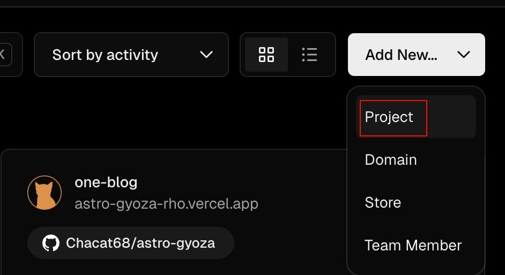This screenshot has width=505, height=275.
Task: Click the orange cat avatar of one-blog
Action: coord(44,193)
